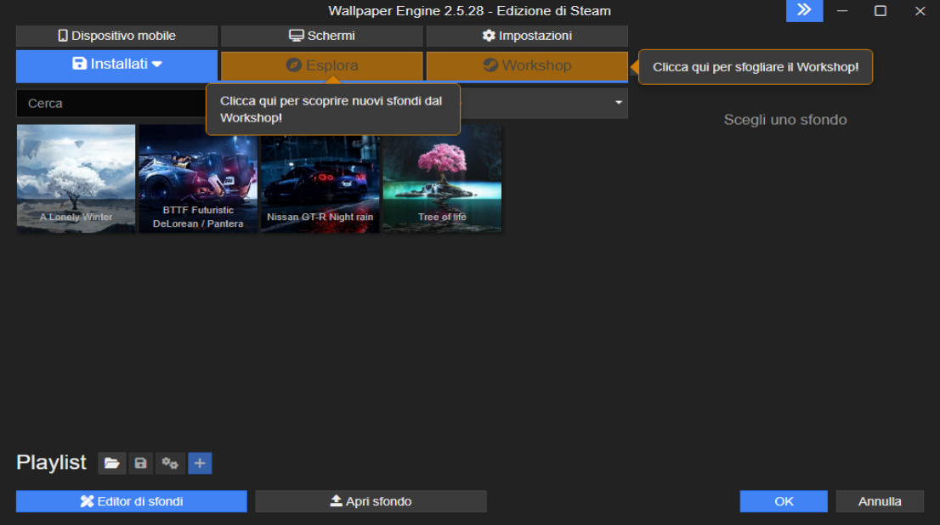This screenshot has height=525, width=940.
Task: Open the Dispositivo mobile tab
Action: 117,36
